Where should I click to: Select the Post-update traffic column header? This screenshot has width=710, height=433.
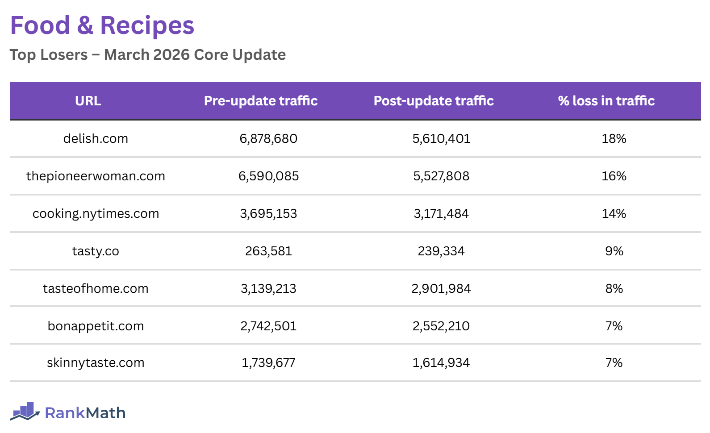click(x=434, y=101)
